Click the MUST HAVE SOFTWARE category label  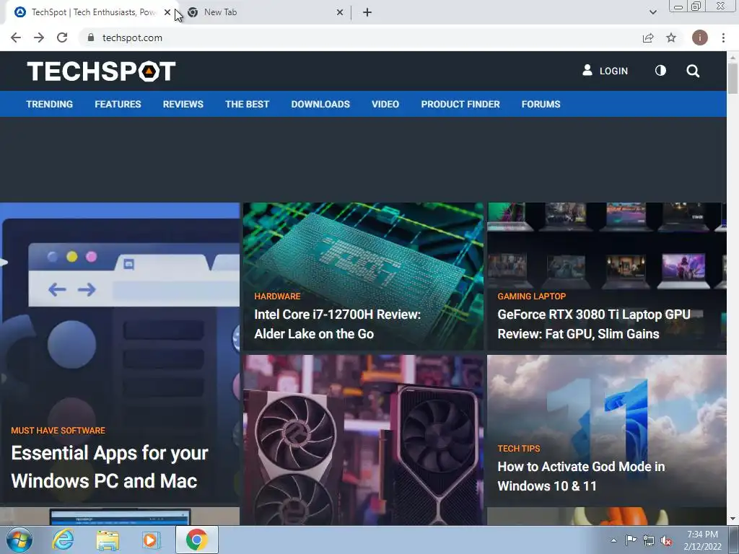point(58,431)
